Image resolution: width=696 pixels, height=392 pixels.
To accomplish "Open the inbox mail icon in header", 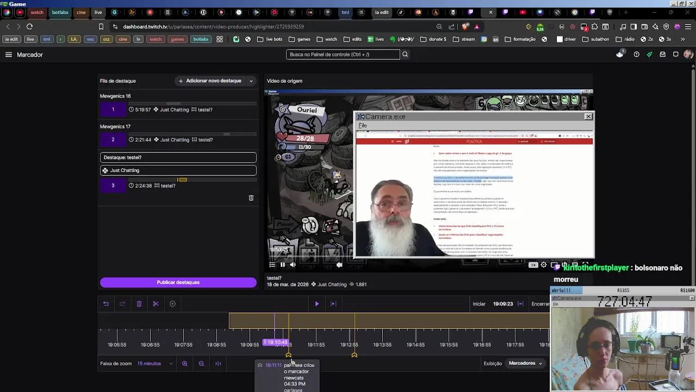I will [x=662, y=54].
